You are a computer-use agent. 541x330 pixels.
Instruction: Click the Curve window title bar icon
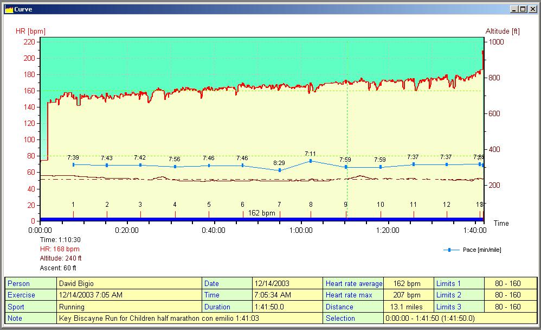point(8,9)
